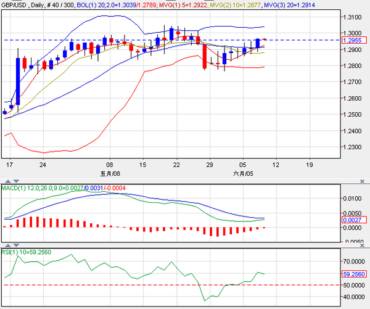370x309 pixels.
Task: Click the MACD value tag 0.0027
Action: [x=353, y=219]
